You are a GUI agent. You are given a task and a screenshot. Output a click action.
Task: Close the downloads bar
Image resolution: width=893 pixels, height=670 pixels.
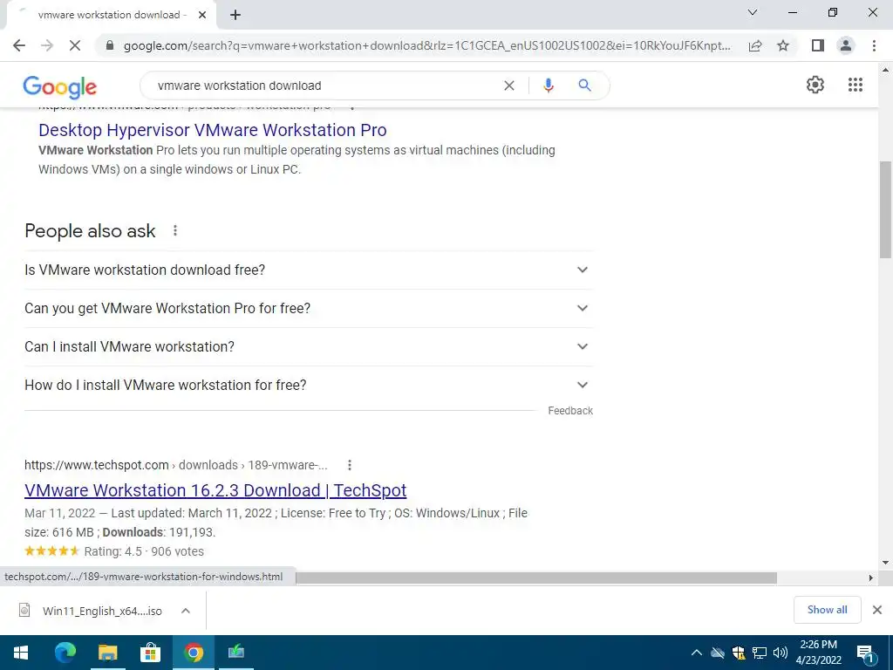[877, 610]
